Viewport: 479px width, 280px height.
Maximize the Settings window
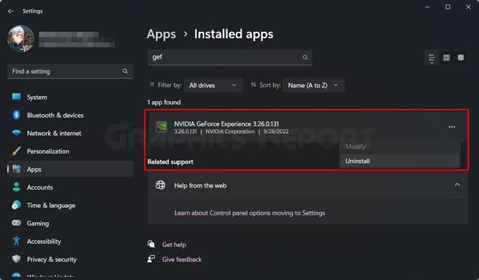[448, 7]
